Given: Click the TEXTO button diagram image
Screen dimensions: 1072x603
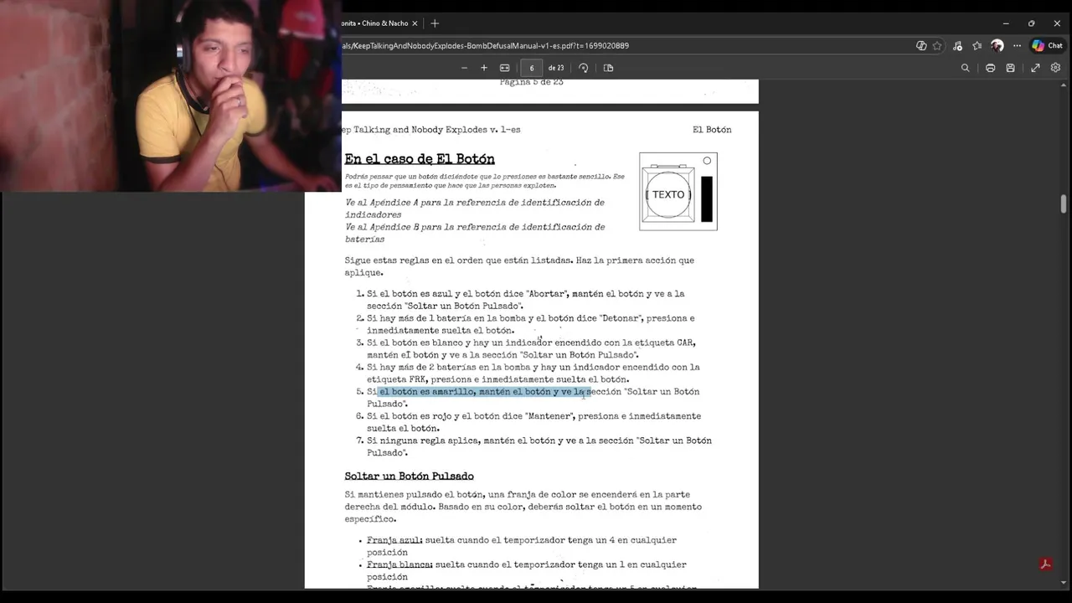Looking at the screenshot, I should 678,192.
